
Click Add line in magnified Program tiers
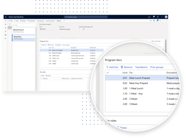112,67
